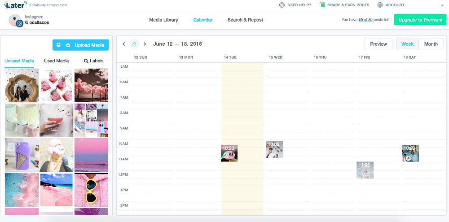
Task: Click the 15 WED column header
Action: coord(276,57)
